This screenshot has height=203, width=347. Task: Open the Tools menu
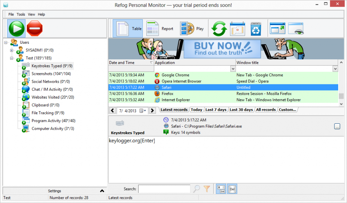click(21, 15)
